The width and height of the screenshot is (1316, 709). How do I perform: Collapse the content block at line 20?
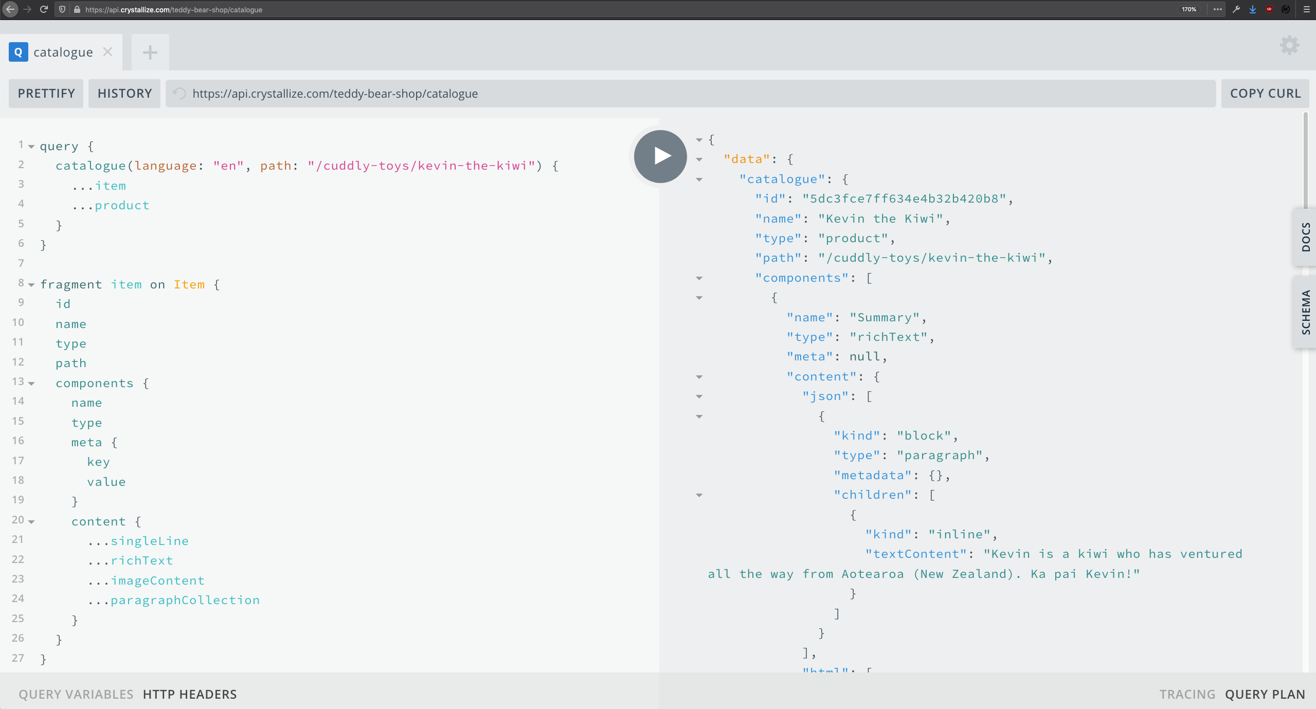pos(31,522)
